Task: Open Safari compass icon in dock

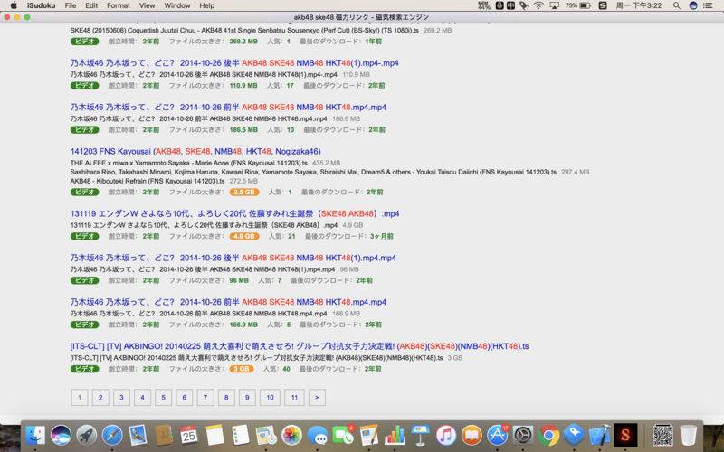Action: click(x=112, y=435)
